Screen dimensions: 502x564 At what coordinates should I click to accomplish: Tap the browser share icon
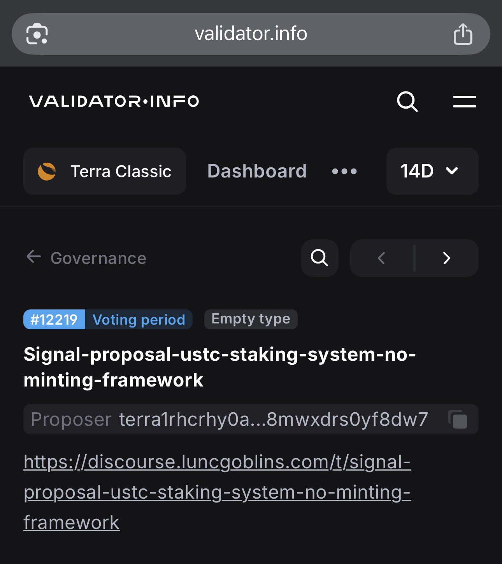[x=463, y=34]
